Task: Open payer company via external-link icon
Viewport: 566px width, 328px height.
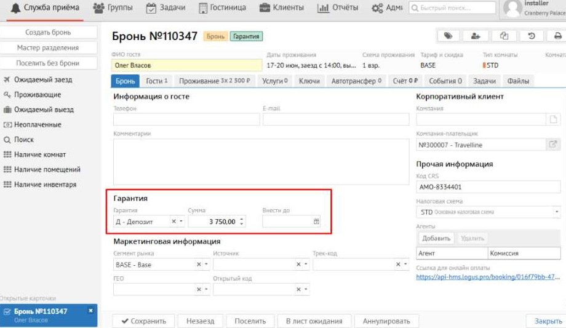Action: (553, 145)
